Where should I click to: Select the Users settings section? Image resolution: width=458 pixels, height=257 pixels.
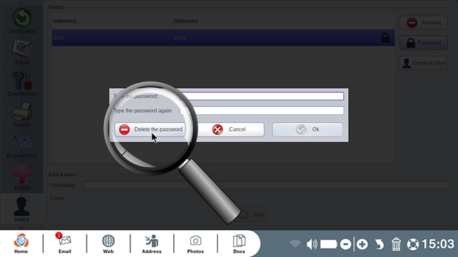coord(21,209)
